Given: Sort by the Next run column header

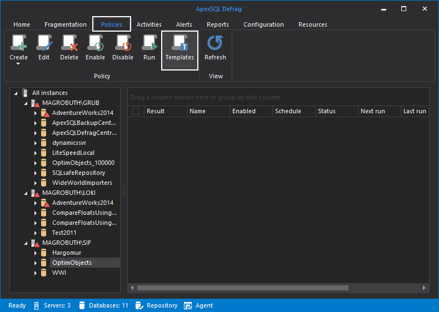Looking at the screenshot, I should point(380,112).
